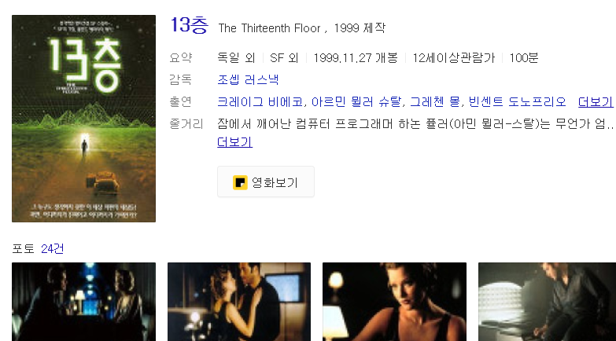View second photo of embracing couple
This screenshot has height=341, width=616.
click(x=239, y=302)
